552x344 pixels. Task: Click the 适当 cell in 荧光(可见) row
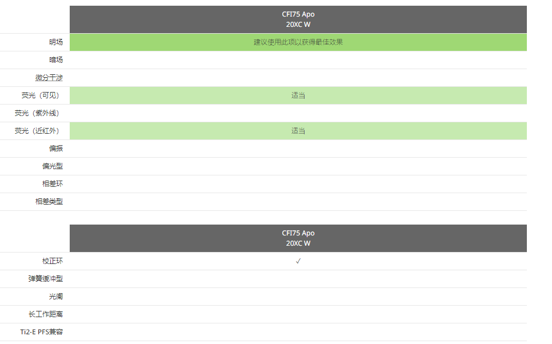click(298, 95)
